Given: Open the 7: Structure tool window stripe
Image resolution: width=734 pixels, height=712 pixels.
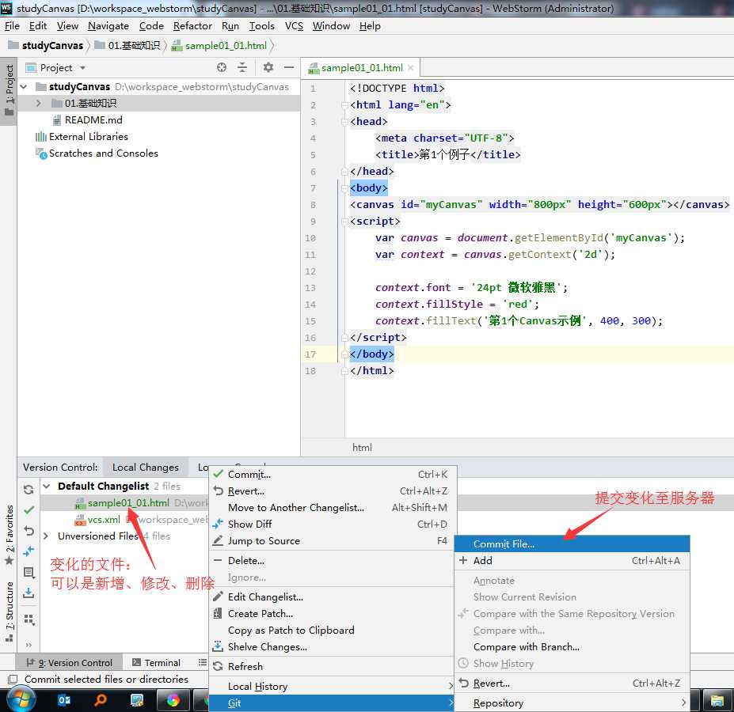Looking at the screenshot, I should point(9,611).
